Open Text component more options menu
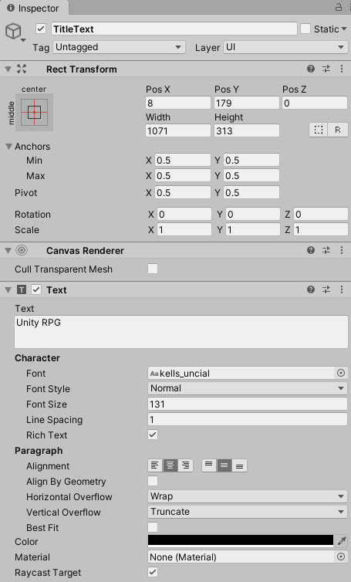 (342, 289)
